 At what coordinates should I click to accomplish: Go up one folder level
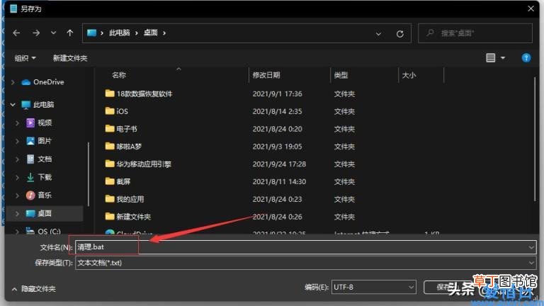point(70,33)
